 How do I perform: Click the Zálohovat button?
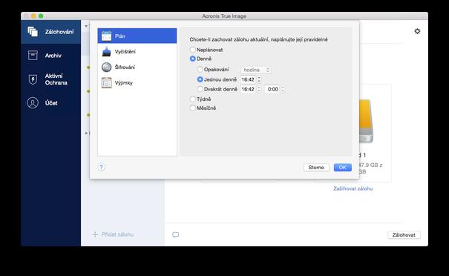(x=404, y=234)
